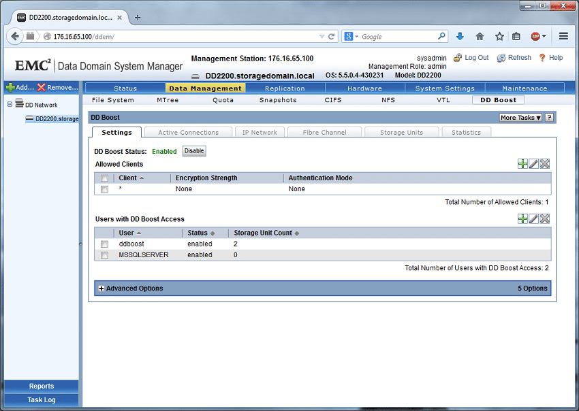Disable DD Boost with the Disable button
Image resolution: width=579 pixels, height=411 pixels.
coord(194,151)
